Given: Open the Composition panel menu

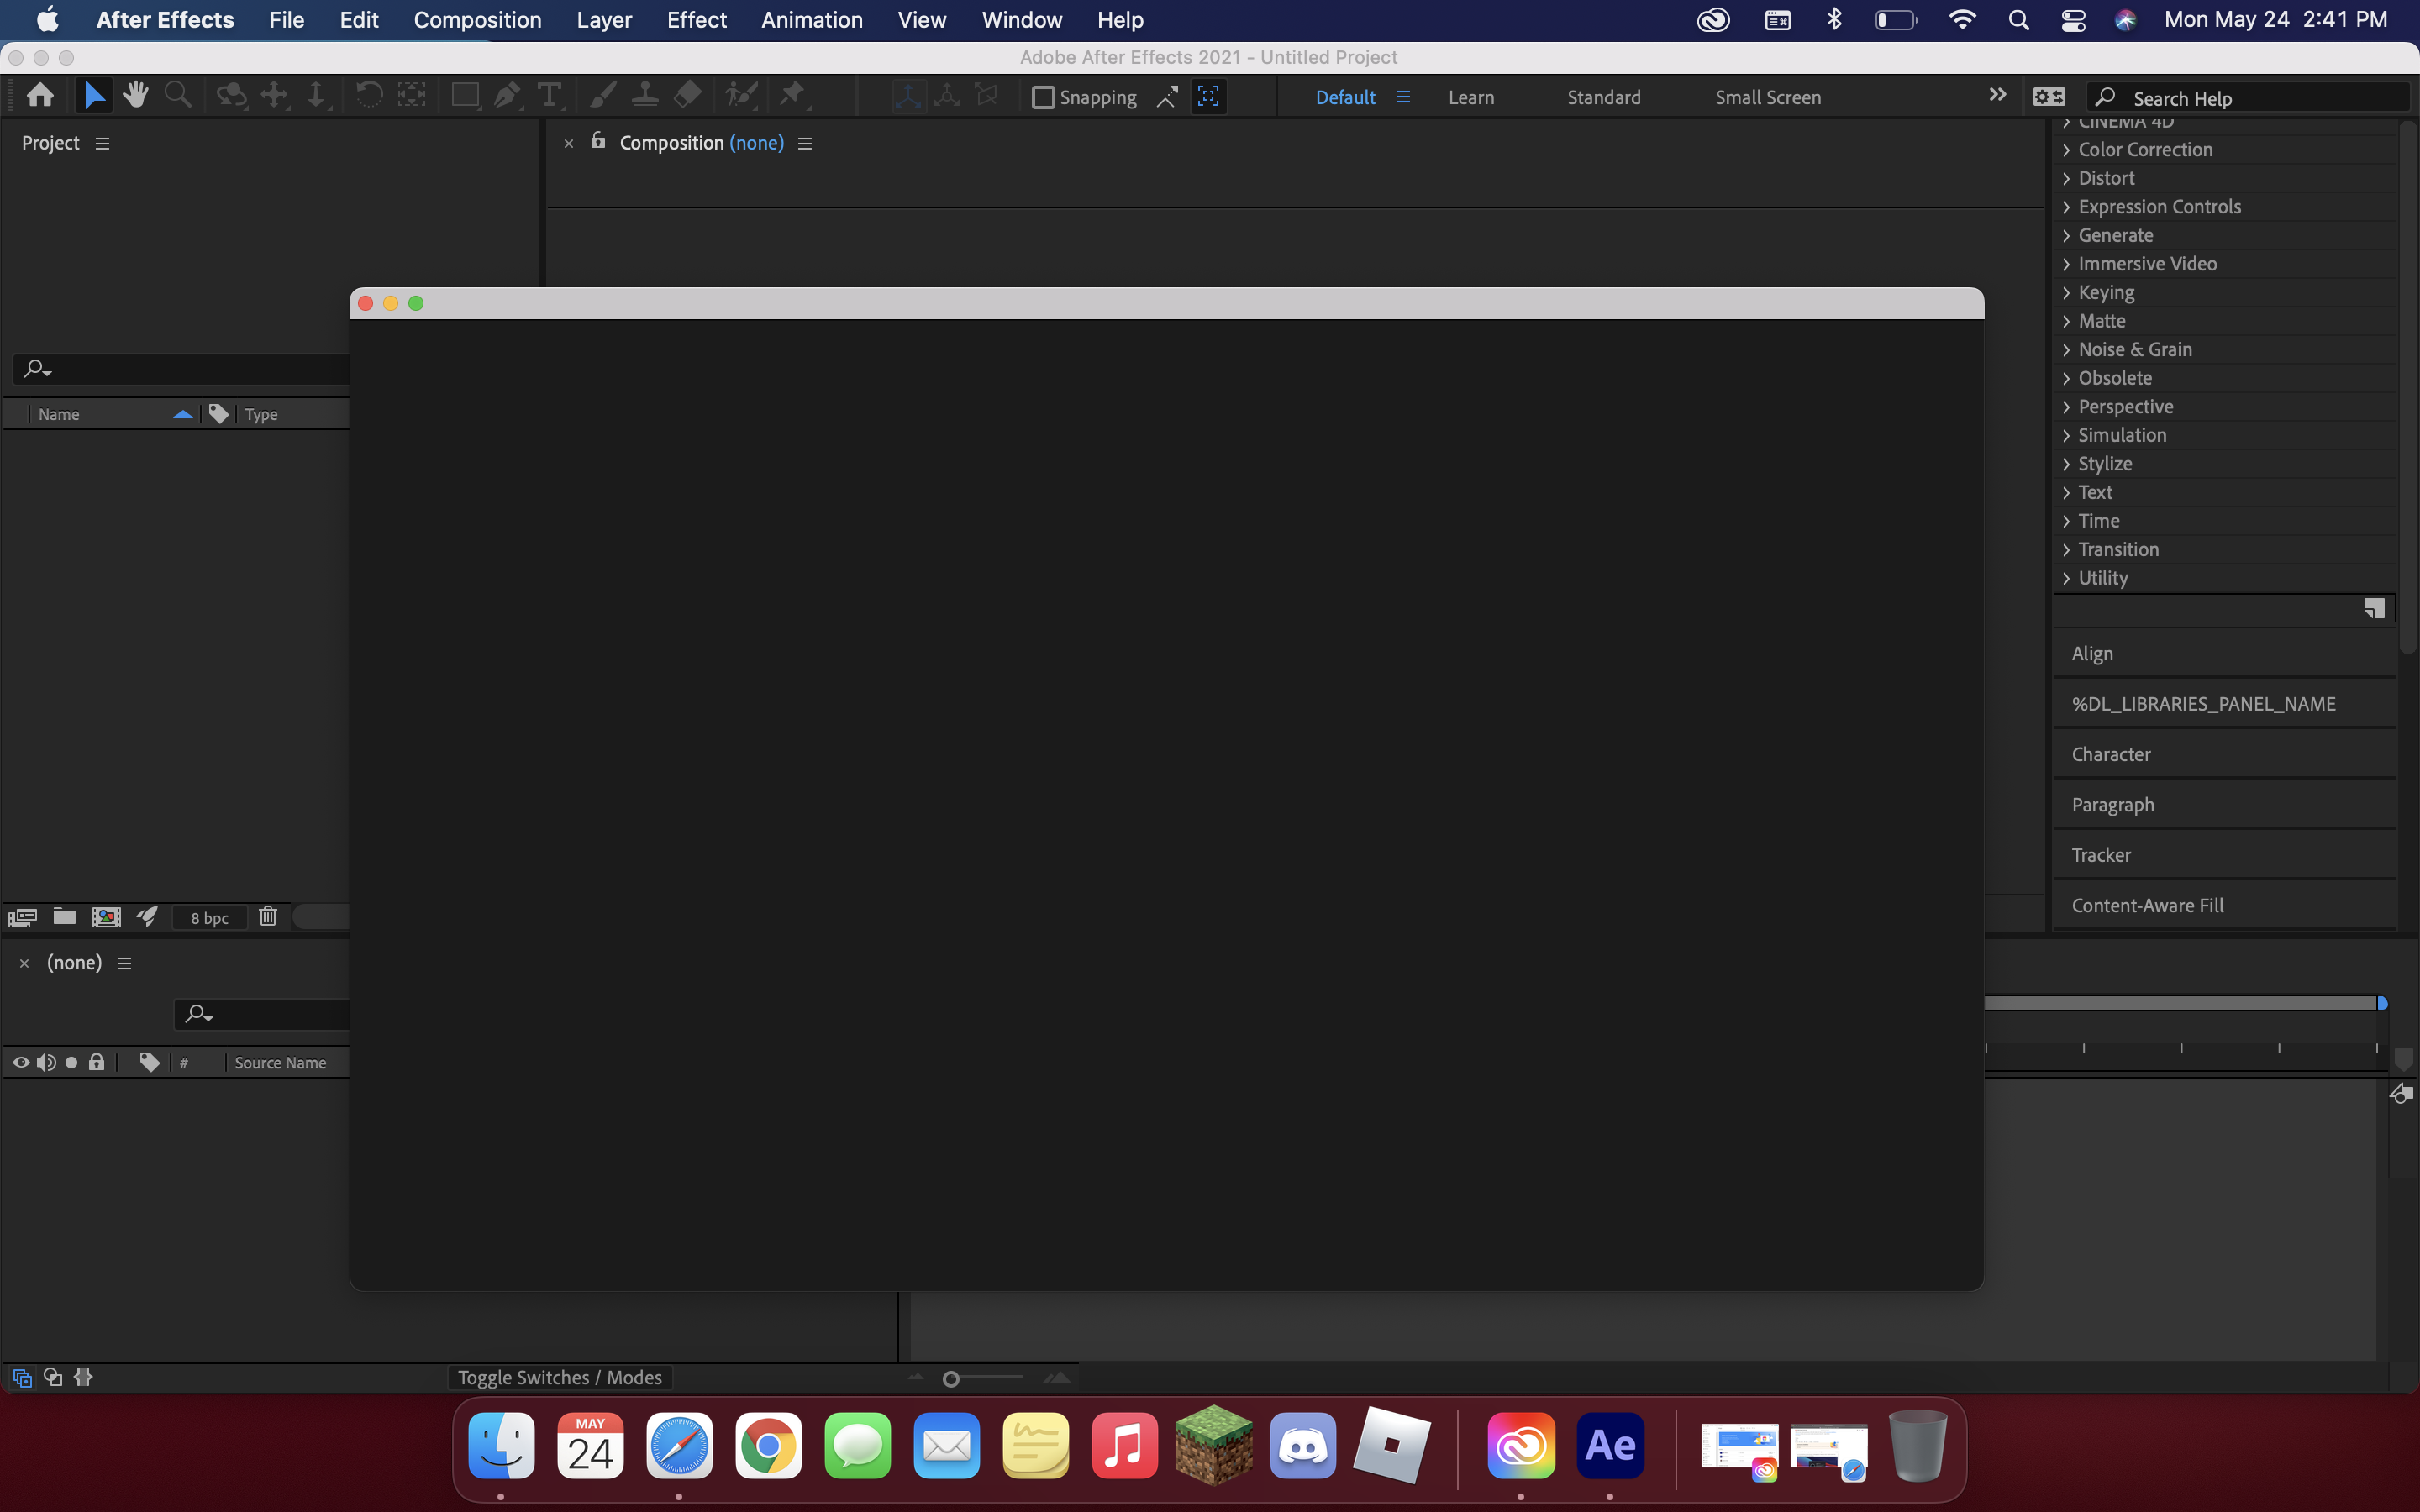Looking at the screenshot, I should click(x=805, y=143).
